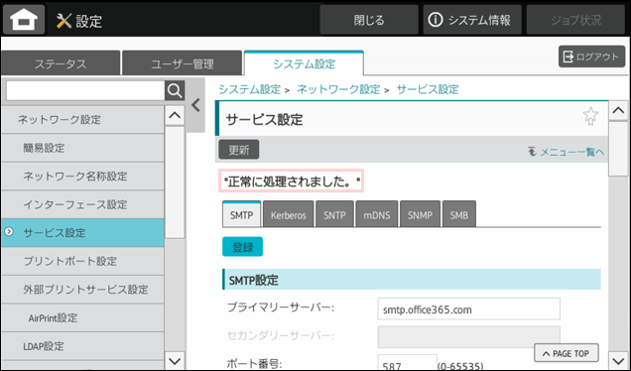The width and height of the screenshot is (631, 371).
Task: Open 簡易設定 in the sidebar
Action: (x=82, y=148)
